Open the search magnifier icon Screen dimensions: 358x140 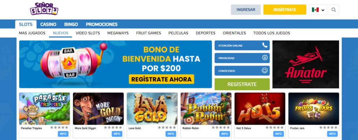(334, 10)
